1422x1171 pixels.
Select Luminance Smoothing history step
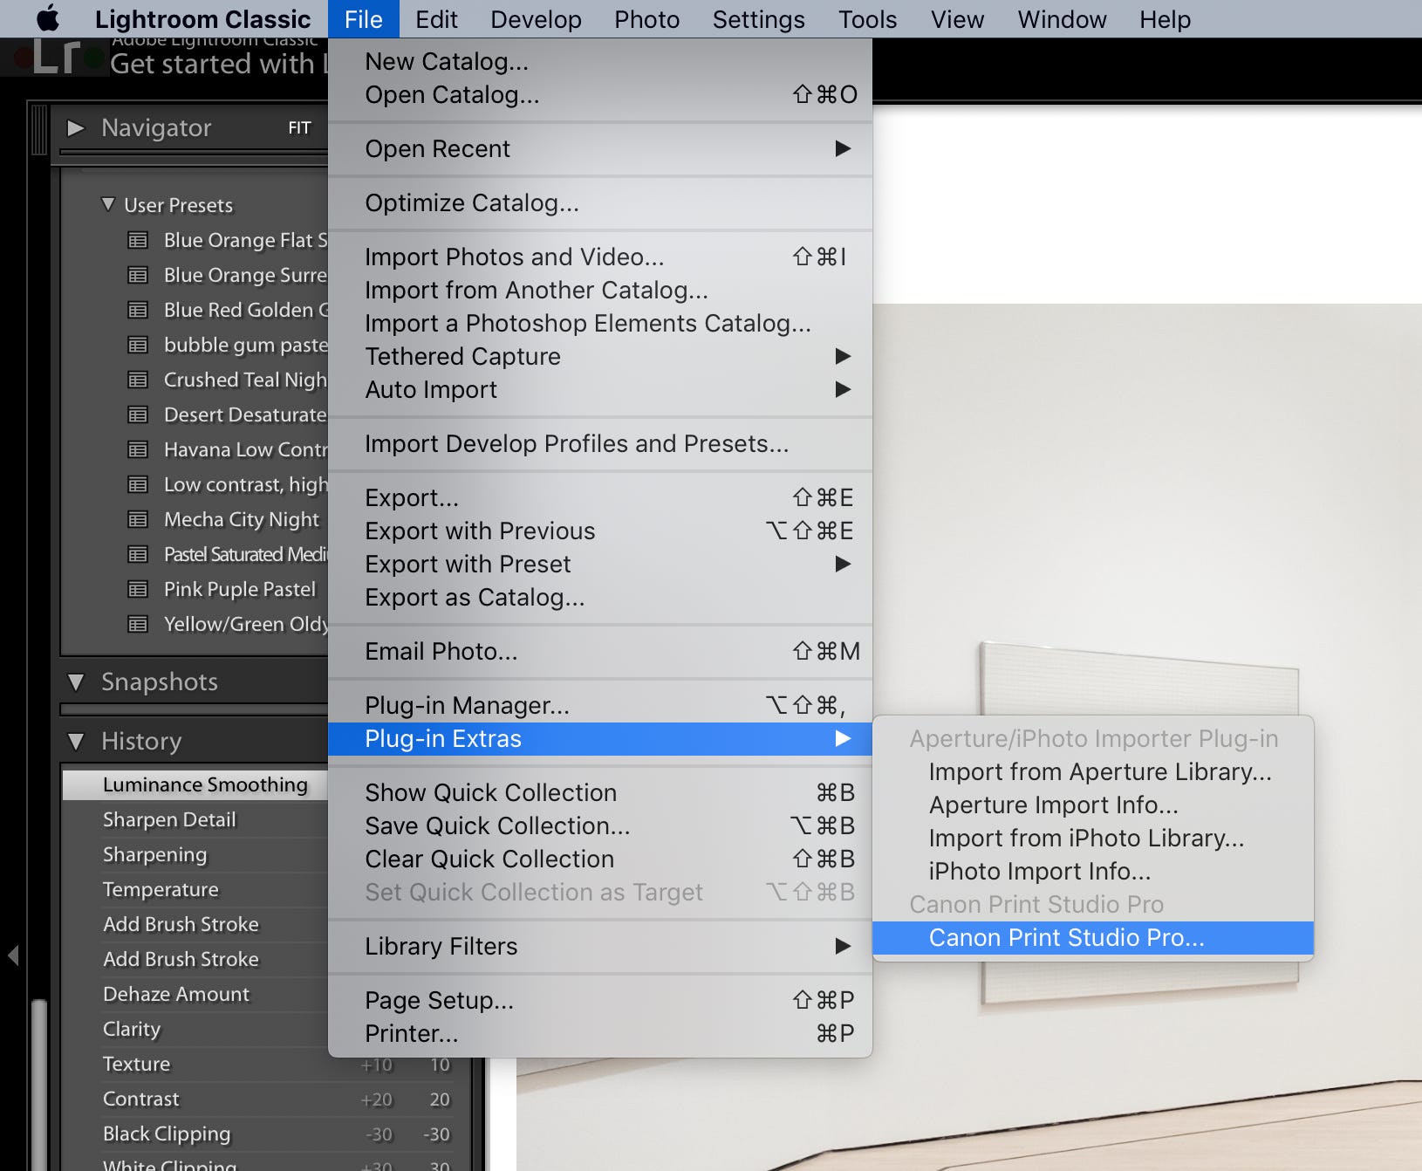click(x=195, y=784)
